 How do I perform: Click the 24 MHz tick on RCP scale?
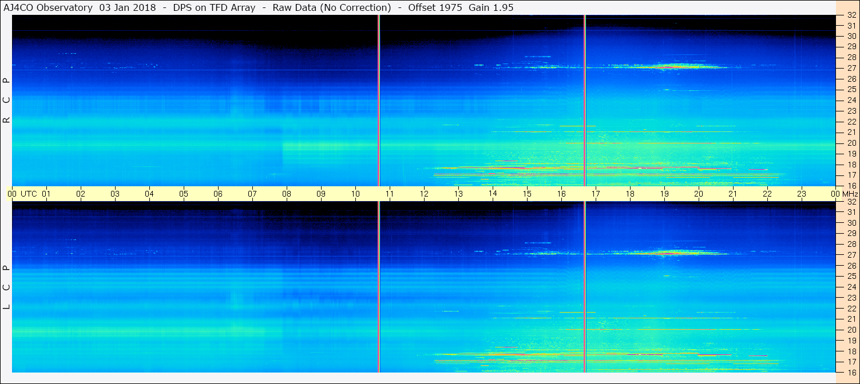click(x=851, y=100)
